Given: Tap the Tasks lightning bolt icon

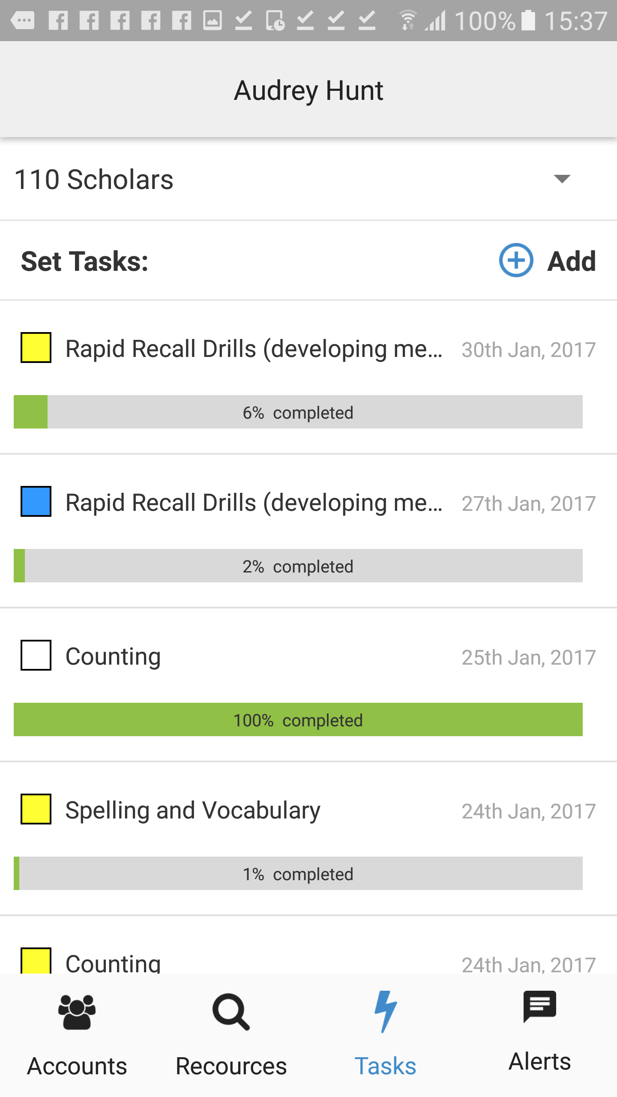Looking at the screenshot, I should (385, 1011).
